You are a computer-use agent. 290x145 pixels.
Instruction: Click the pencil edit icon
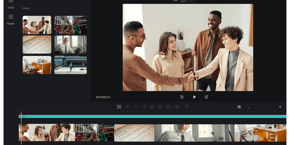(127, 107)
